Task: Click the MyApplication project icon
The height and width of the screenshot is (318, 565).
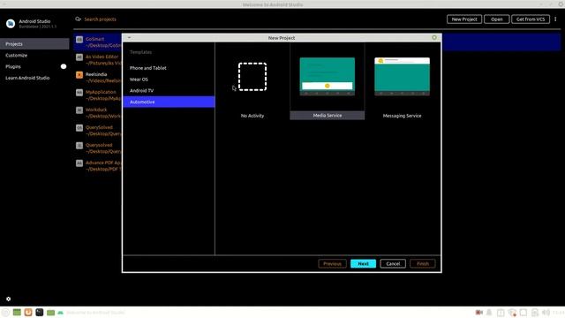Action: [79, 93]
